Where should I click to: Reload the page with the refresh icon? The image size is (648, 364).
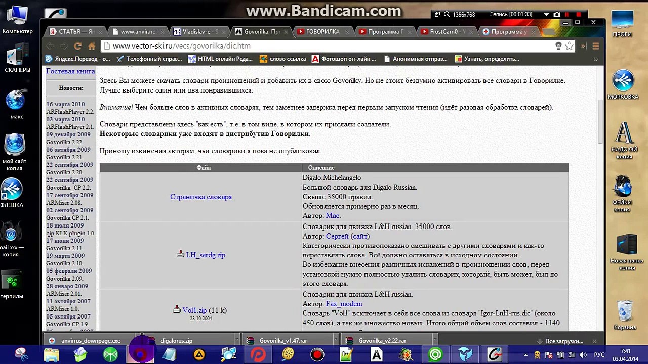tap(77, 46)
